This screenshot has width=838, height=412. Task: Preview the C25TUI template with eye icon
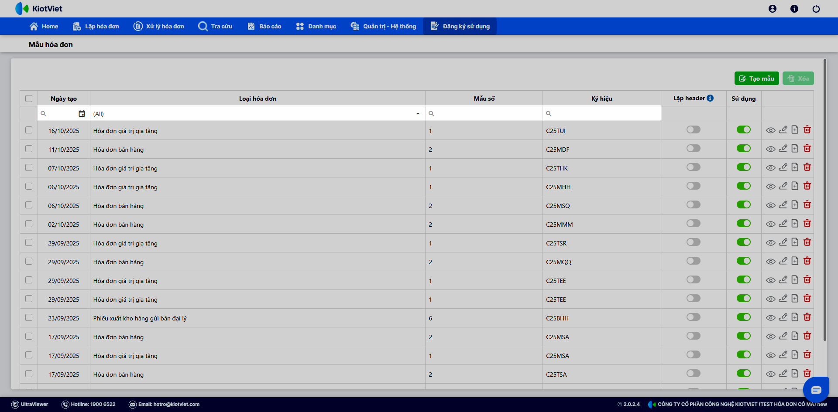point(771,130)
